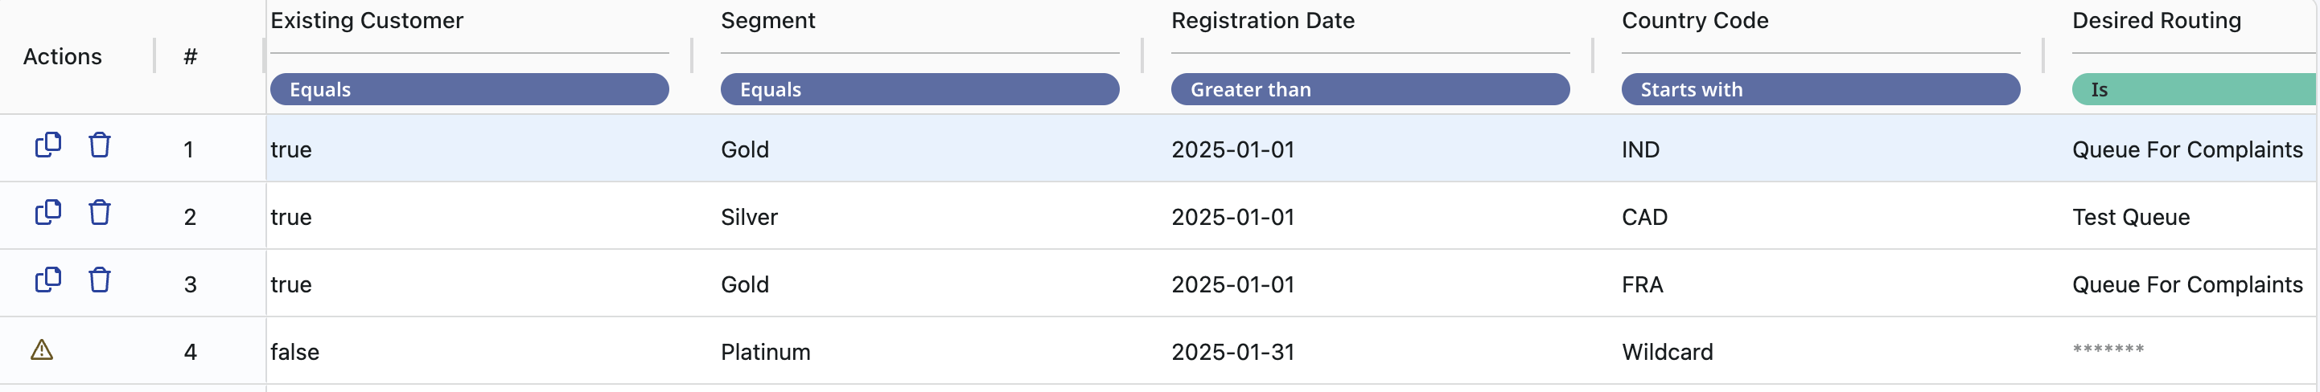Select the Gold segment cell in row 1
This screenshot has width=2320, height=392.
[745, 149]
